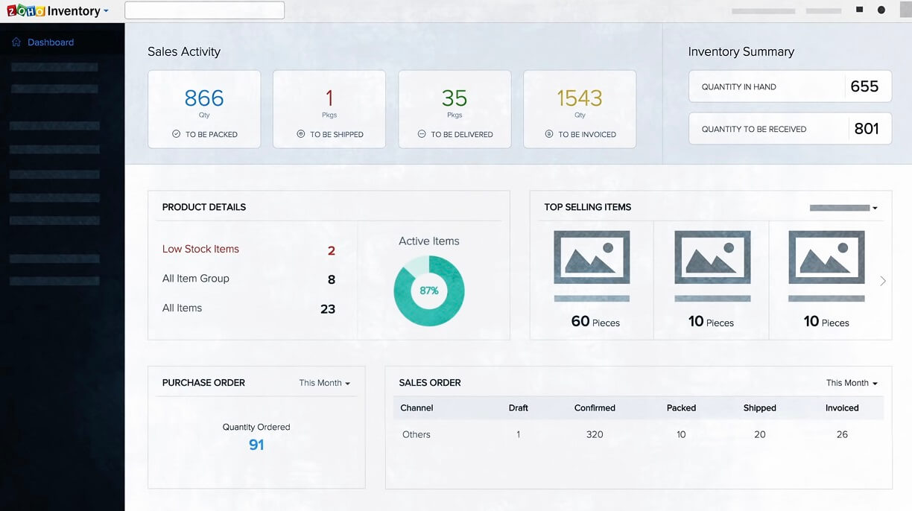This screenshot has height=511, width=912.
Task: Click the Dashboard home icon in sidebar
Action: click(x=16, y=42)
